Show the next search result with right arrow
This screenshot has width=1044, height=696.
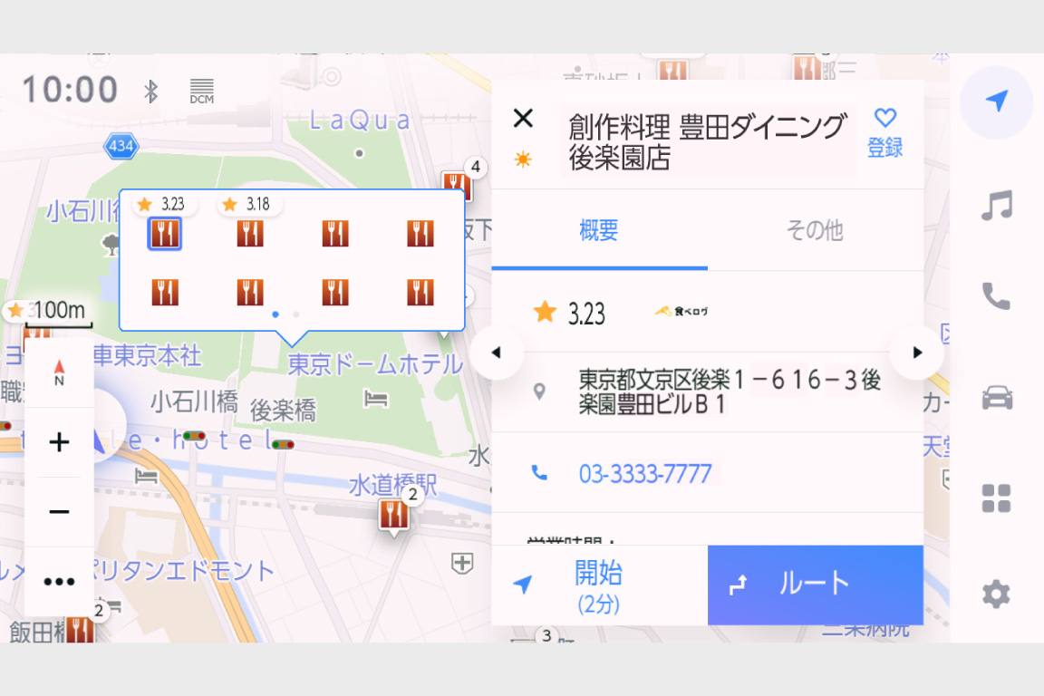point(916,353)
